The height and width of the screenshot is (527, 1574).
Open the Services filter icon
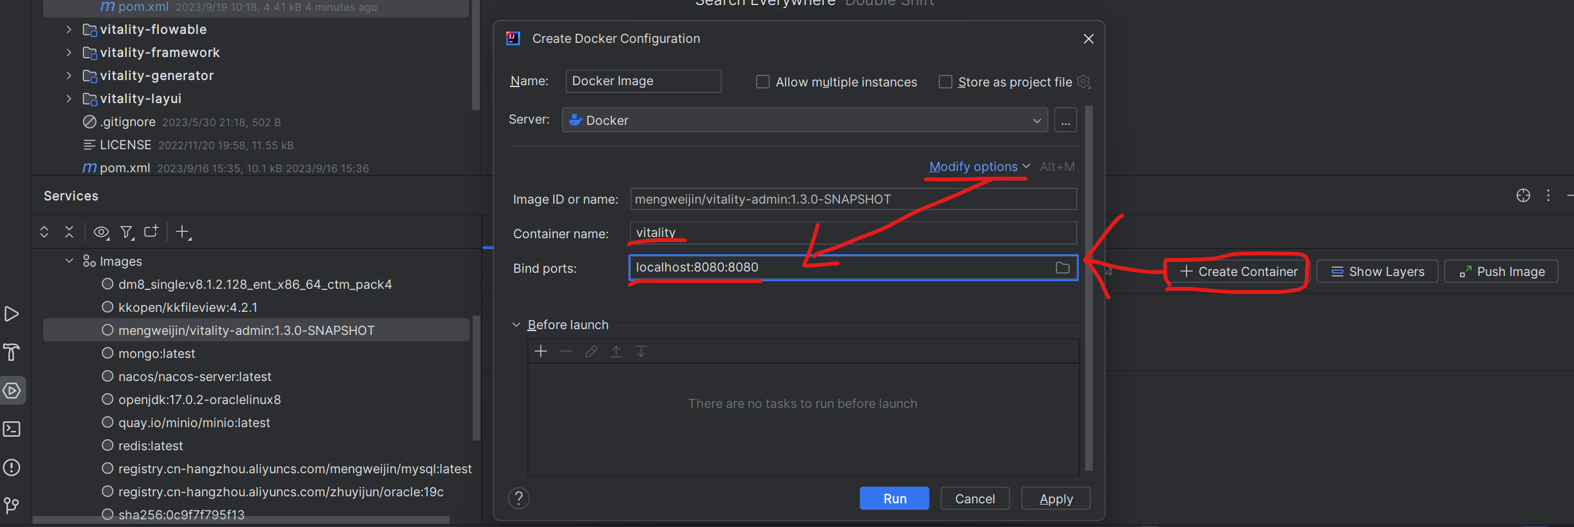tap(127, 232)
